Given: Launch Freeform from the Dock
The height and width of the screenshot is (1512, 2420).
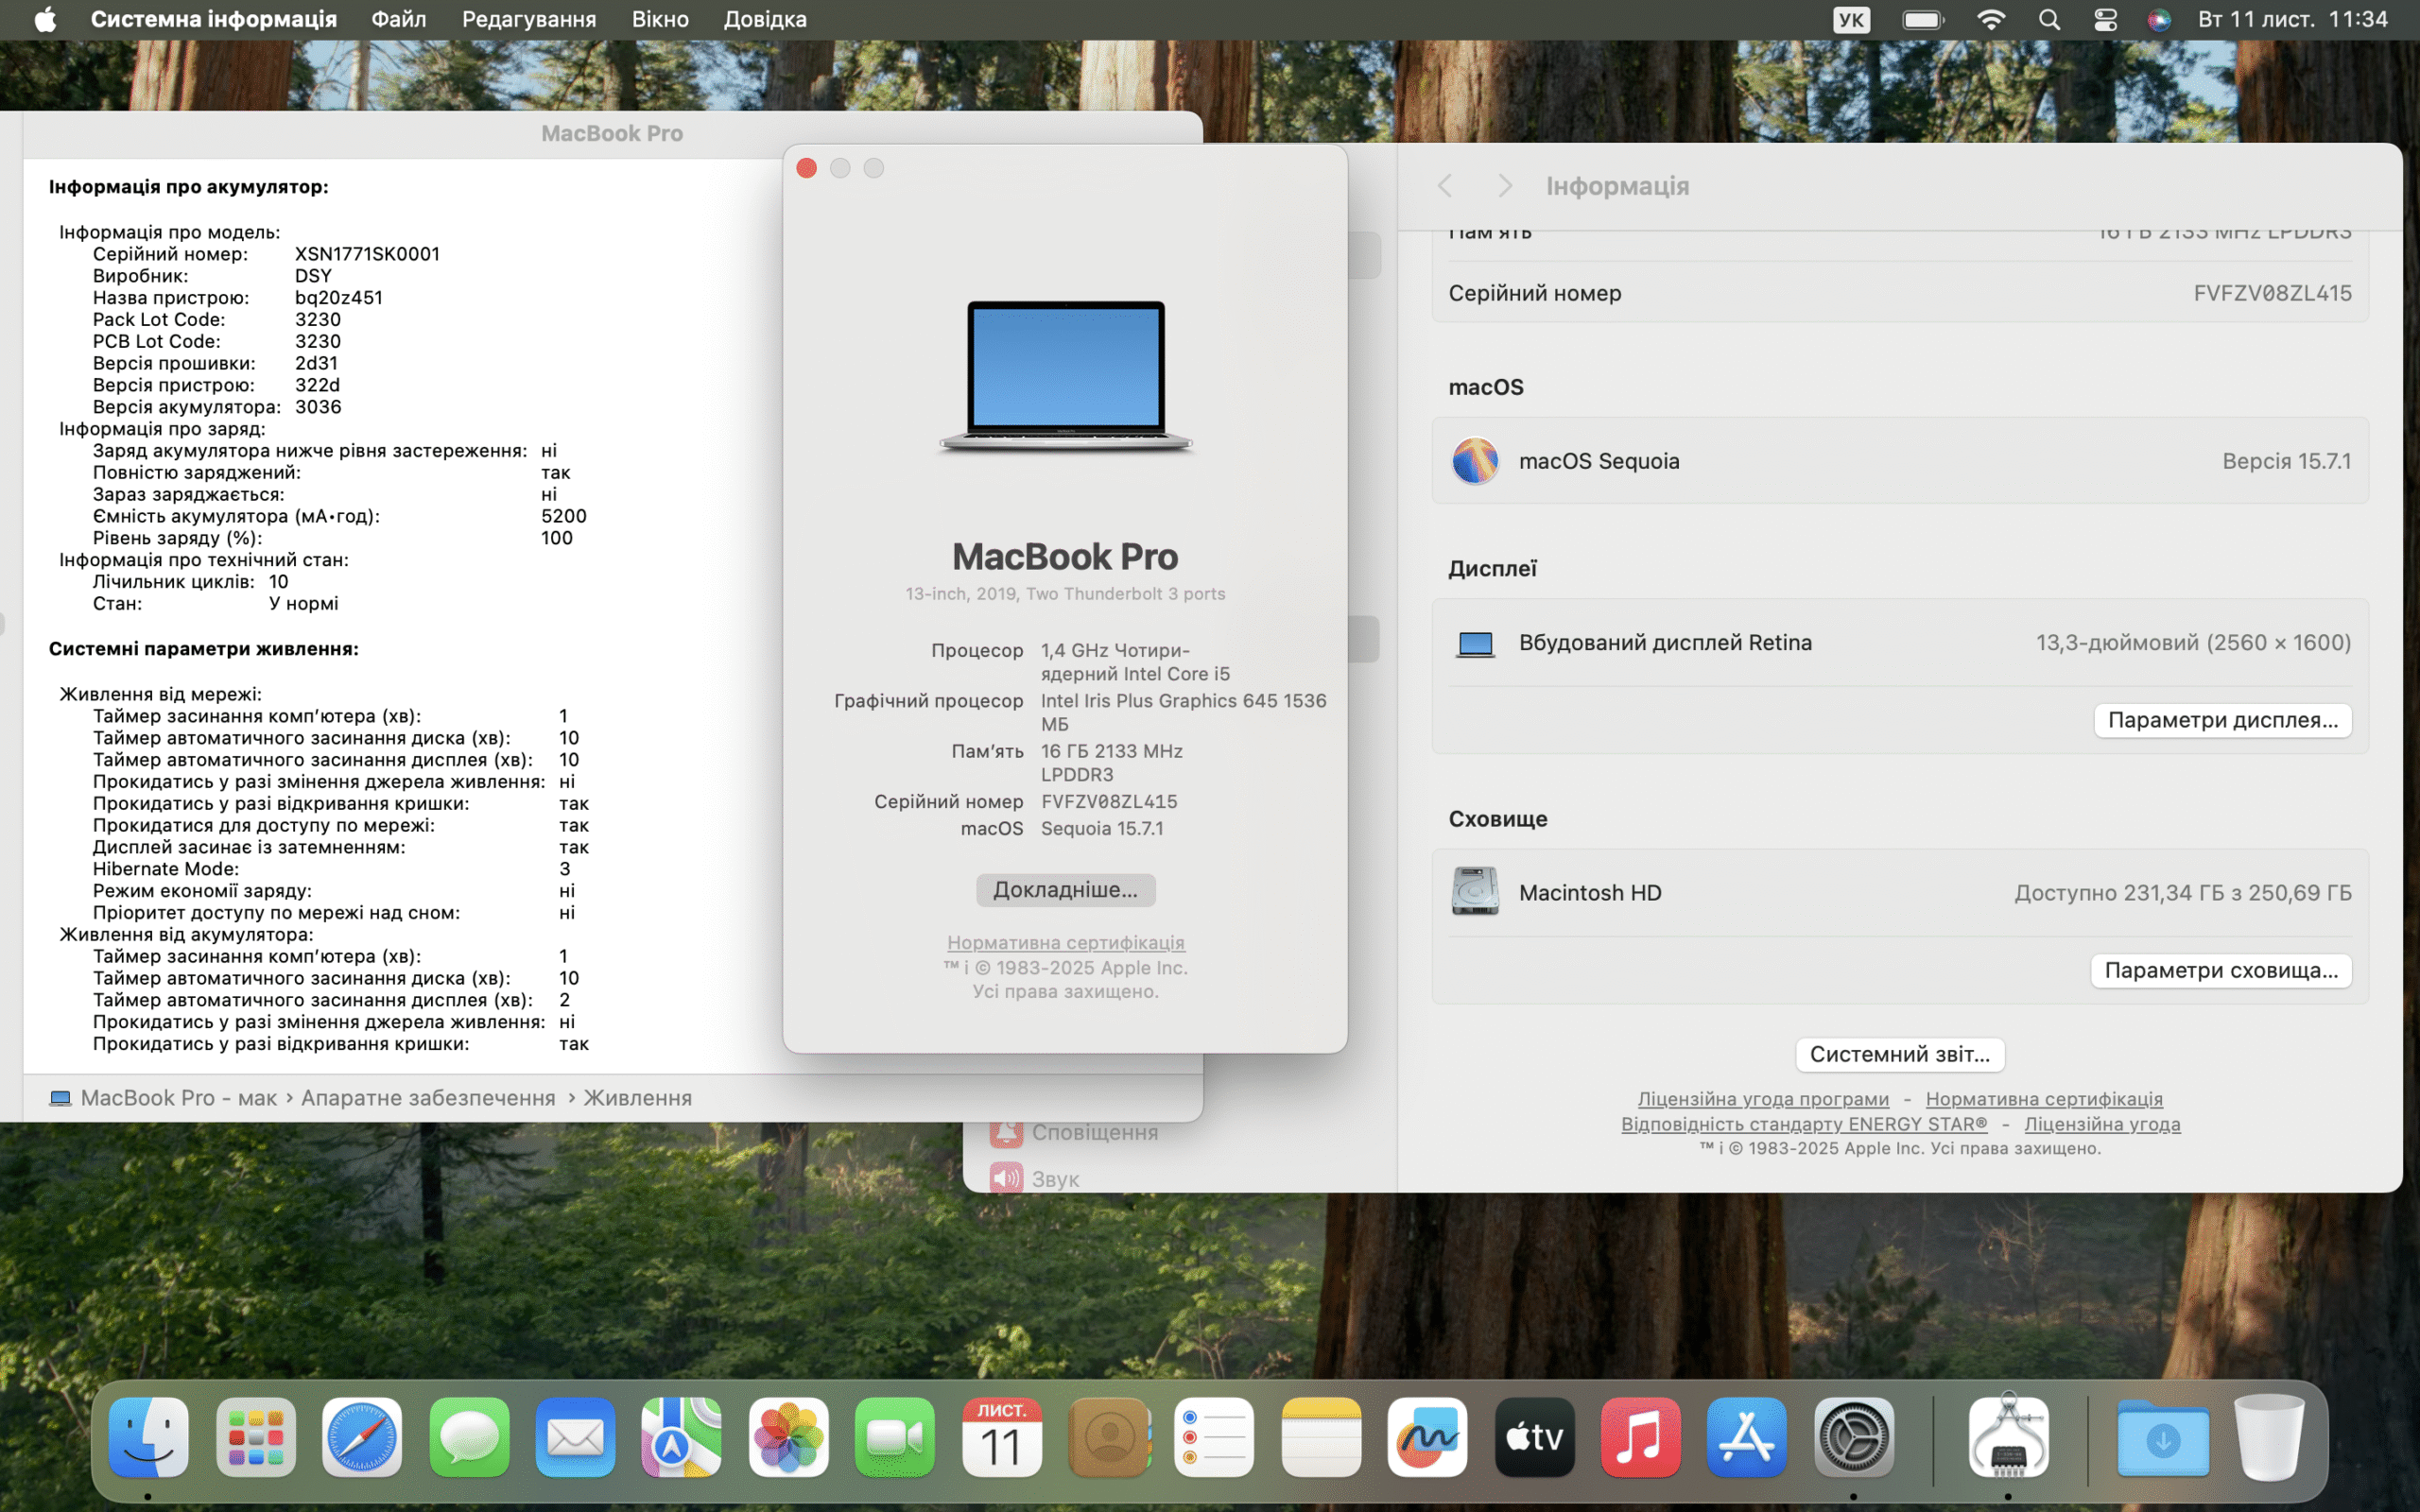Looking at the screenshot, I should pos(1427,1437).
